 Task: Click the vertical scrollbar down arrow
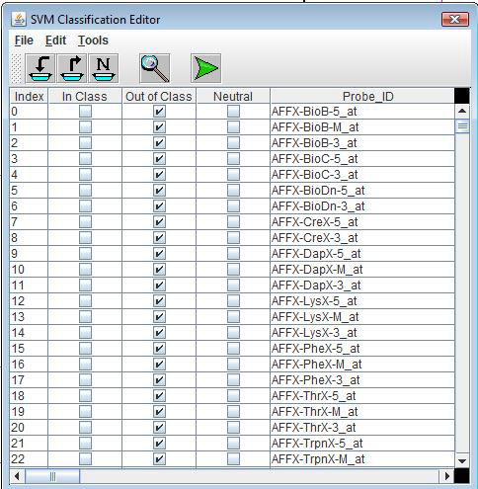coord(462,461)
